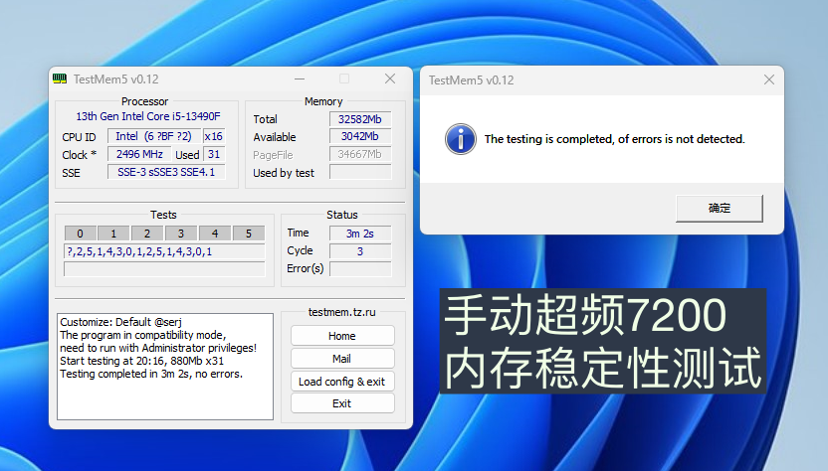Click the log text area starting with Customize: Default @serj
The height and width of the screenshot is (471, 828).
(165, 367)
